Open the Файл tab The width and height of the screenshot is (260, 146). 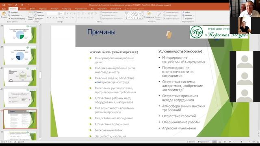[4, 9]
